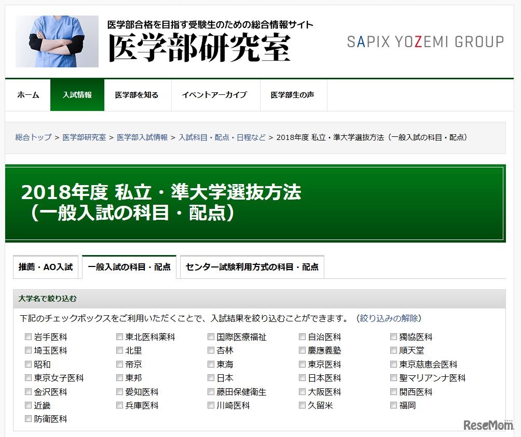Check the 日本医科 filter checkbox
Viewport: 521px width, 437px height.
pos(301,378)
